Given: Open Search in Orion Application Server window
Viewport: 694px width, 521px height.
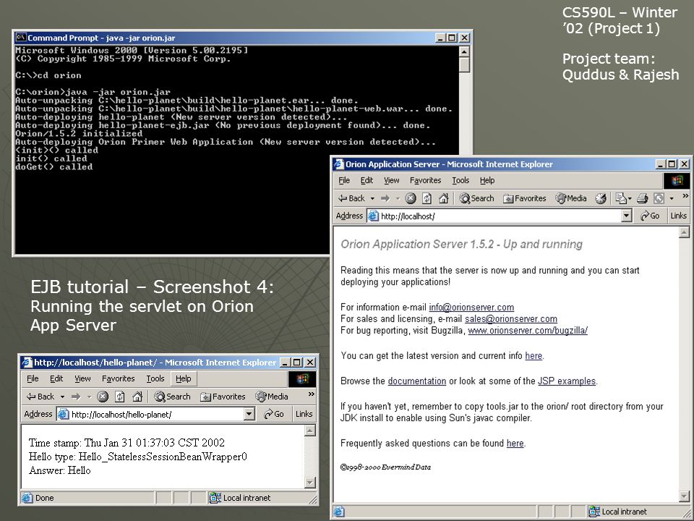Looking at the screenshot, I should point(476,198).
